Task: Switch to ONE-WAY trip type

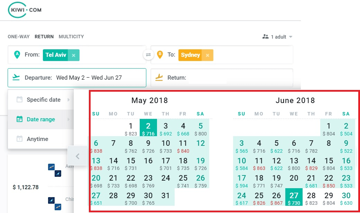Action: [19, 37]
